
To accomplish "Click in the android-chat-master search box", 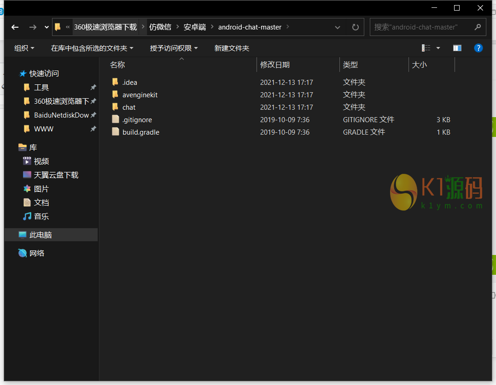I will point(421,27).
